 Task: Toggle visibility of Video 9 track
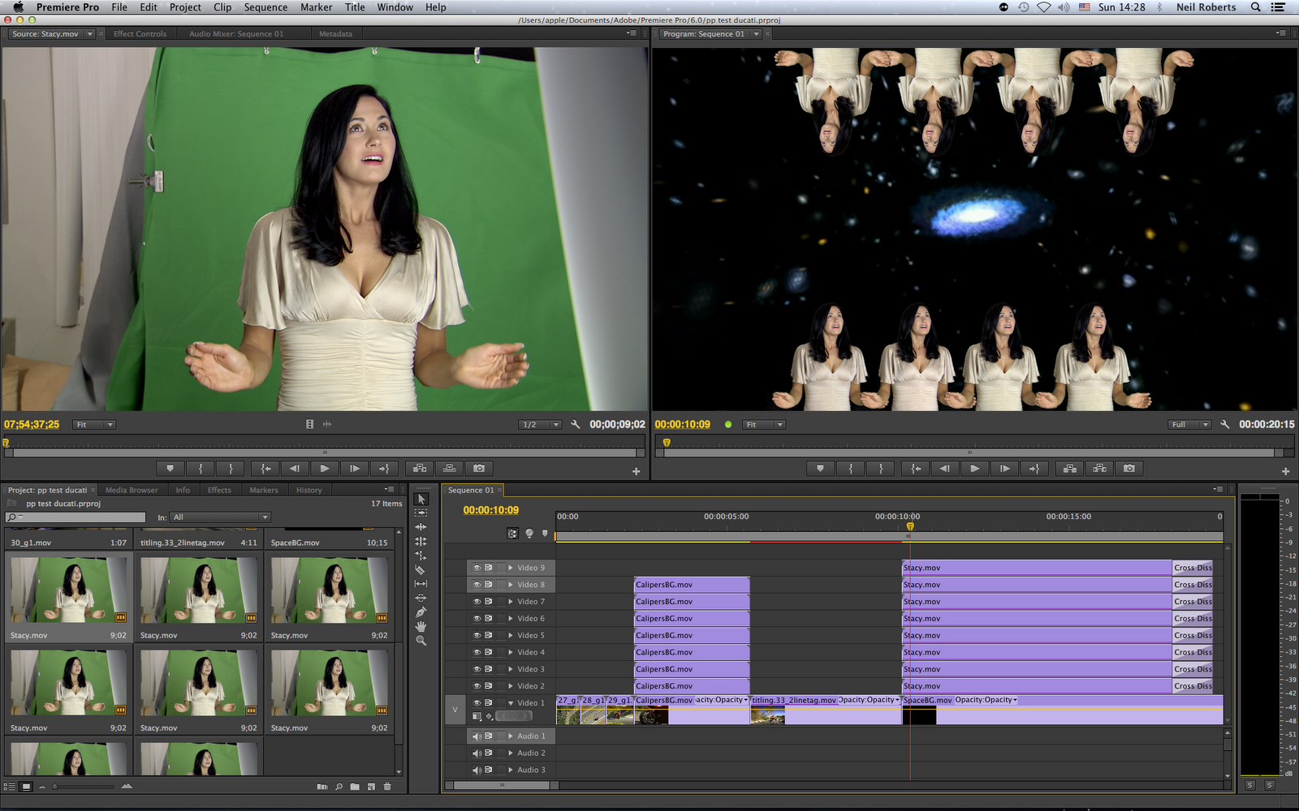tap(477, 567)
